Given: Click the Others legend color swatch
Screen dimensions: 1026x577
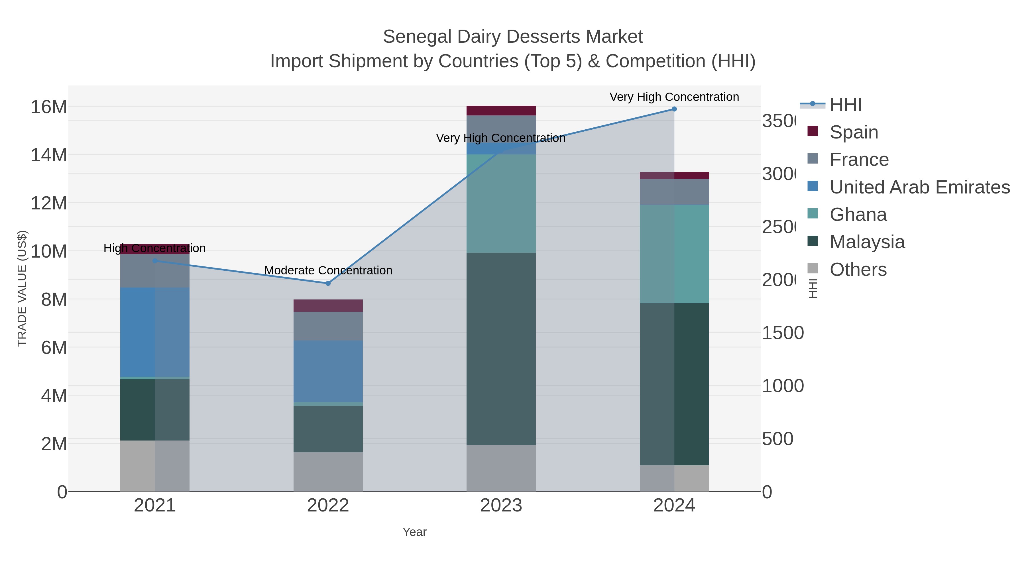Looking at the screenshot, I should pos(813,268).
